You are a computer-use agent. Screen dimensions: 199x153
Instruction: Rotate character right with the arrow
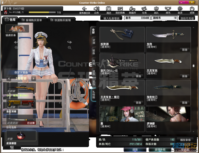pos(70,42)
